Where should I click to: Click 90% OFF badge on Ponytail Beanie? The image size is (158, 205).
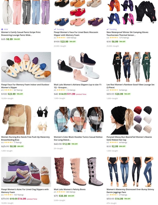pyautogui.click(x=122, y=147)
